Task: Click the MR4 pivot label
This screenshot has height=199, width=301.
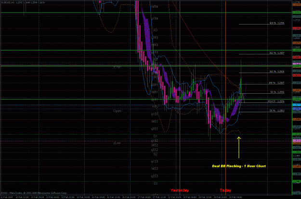Action: pos(155,7)
